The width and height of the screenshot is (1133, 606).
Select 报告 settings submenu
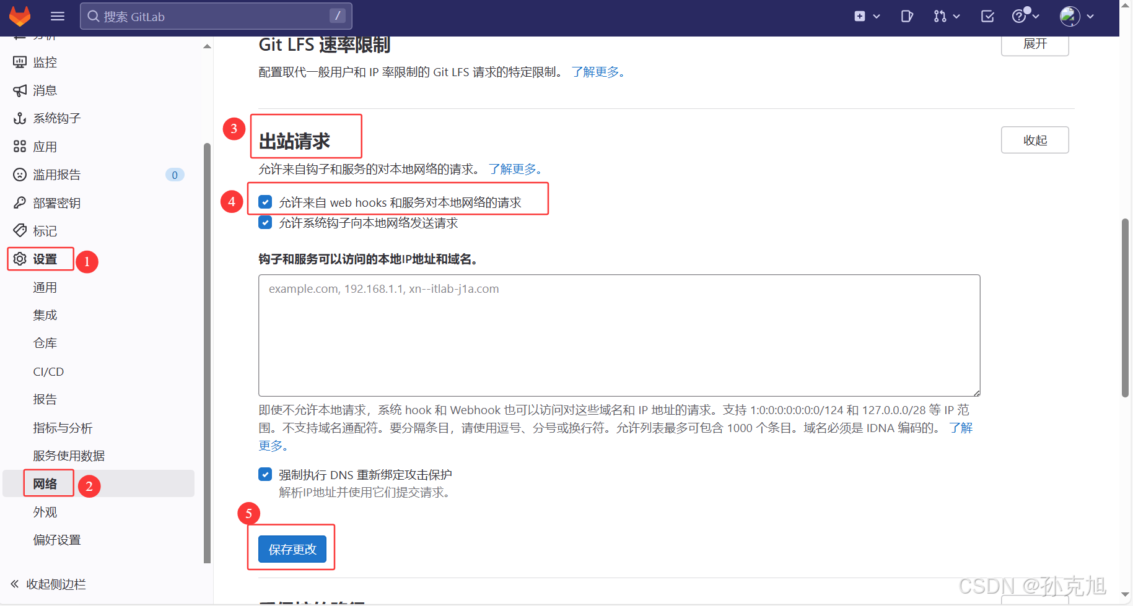(45, 399)
